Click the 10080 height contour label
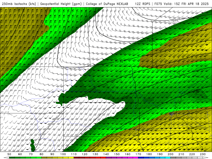Screen dimensions: 212x159 [x=151, y=41]
